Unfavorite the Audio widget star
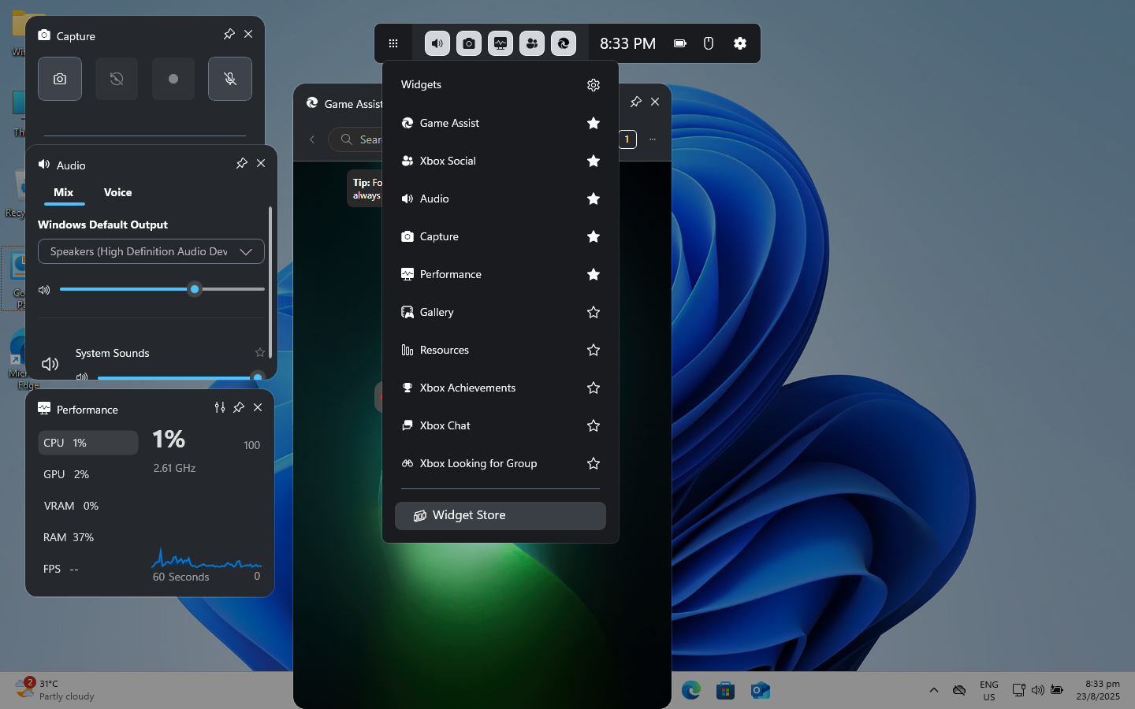 [594, 199]
